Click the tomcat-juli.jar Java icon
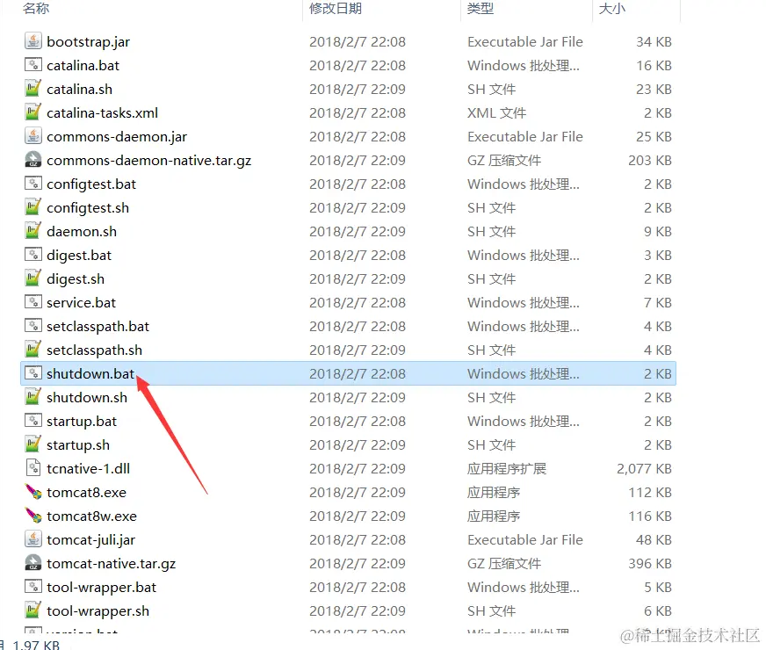This screenshot has height=650, width=766. pyautogui.click(x=33, y=539)
